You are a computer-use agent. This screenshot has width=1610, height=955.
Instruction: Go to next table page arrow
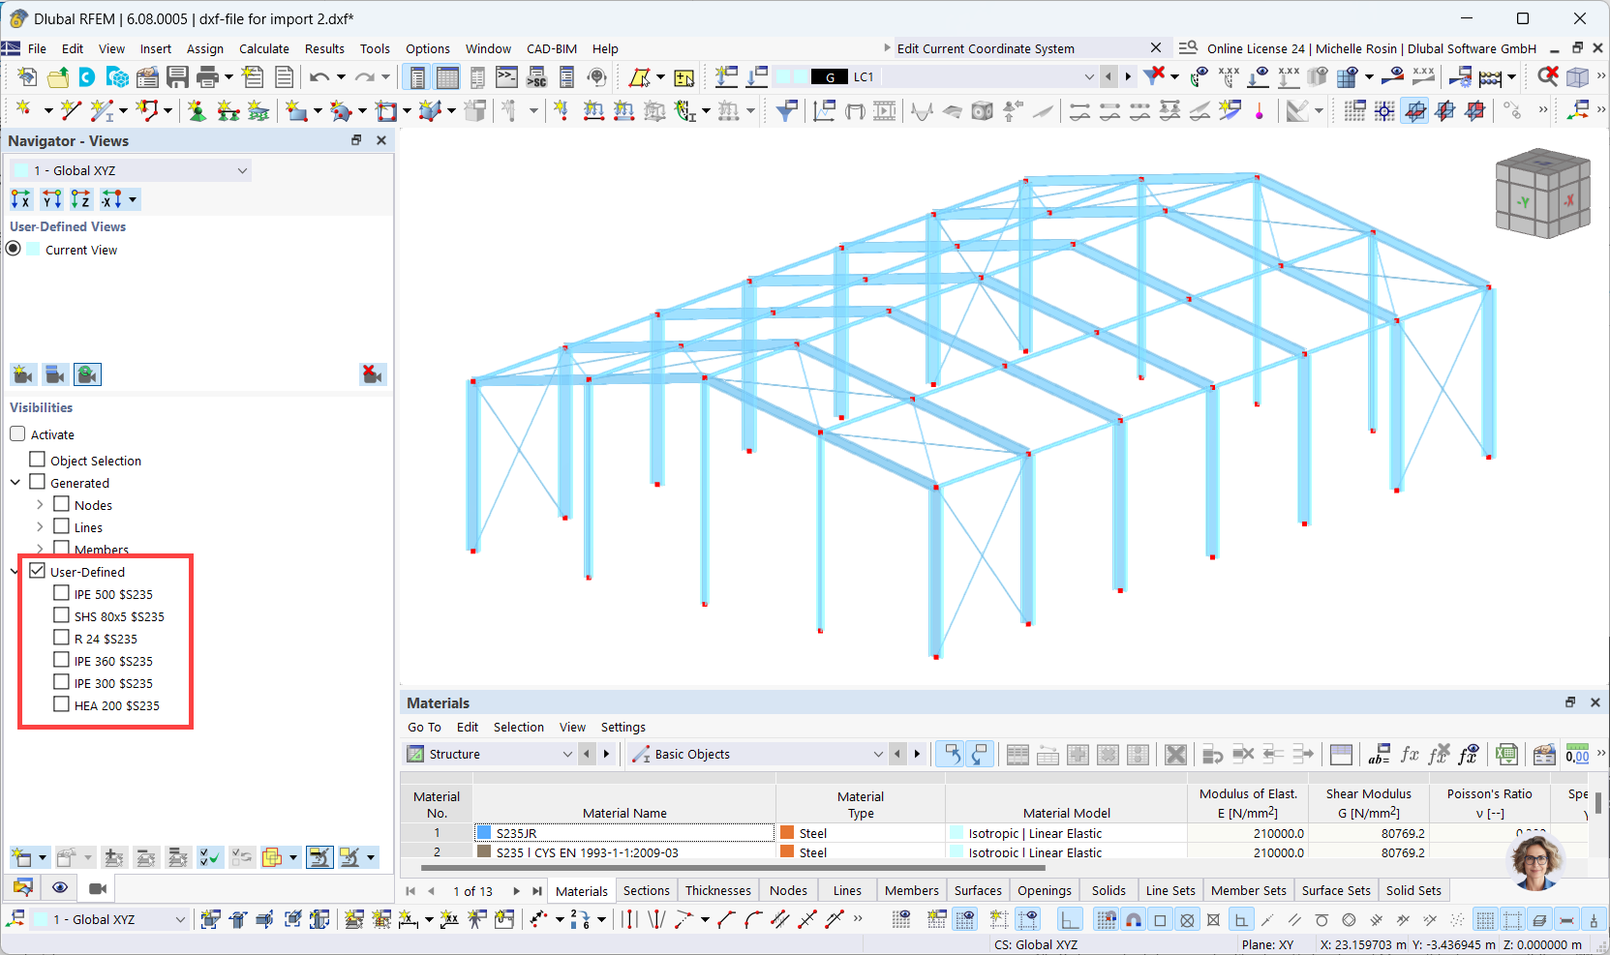516,891
